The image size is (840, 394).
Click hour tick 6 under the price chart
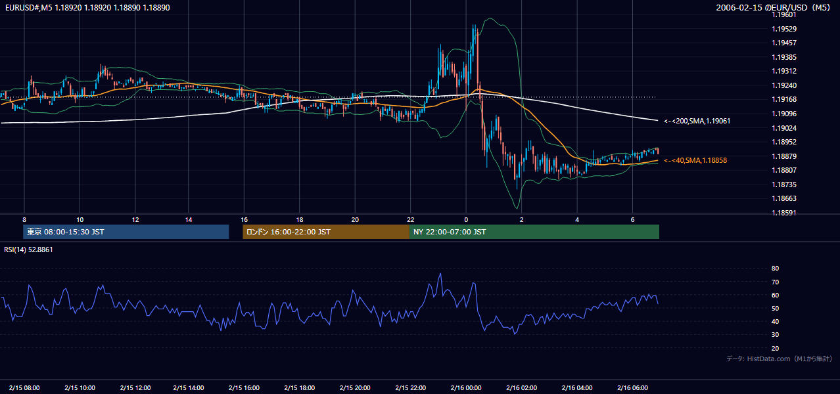[632, 219]
